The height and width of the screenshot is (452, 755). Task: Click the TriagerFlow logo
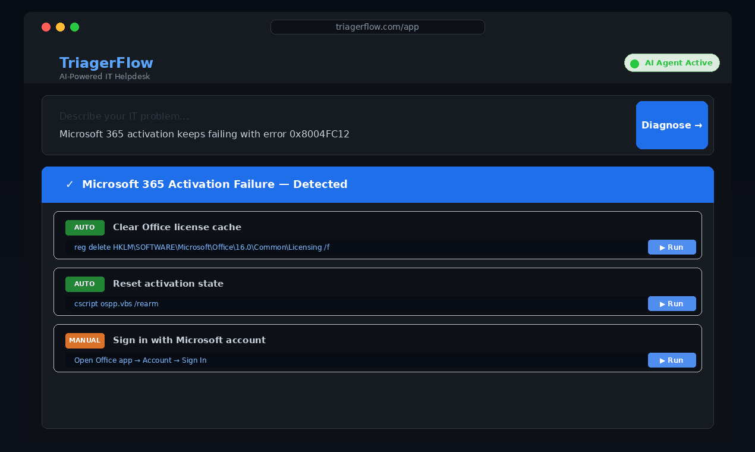click(106, 62)
